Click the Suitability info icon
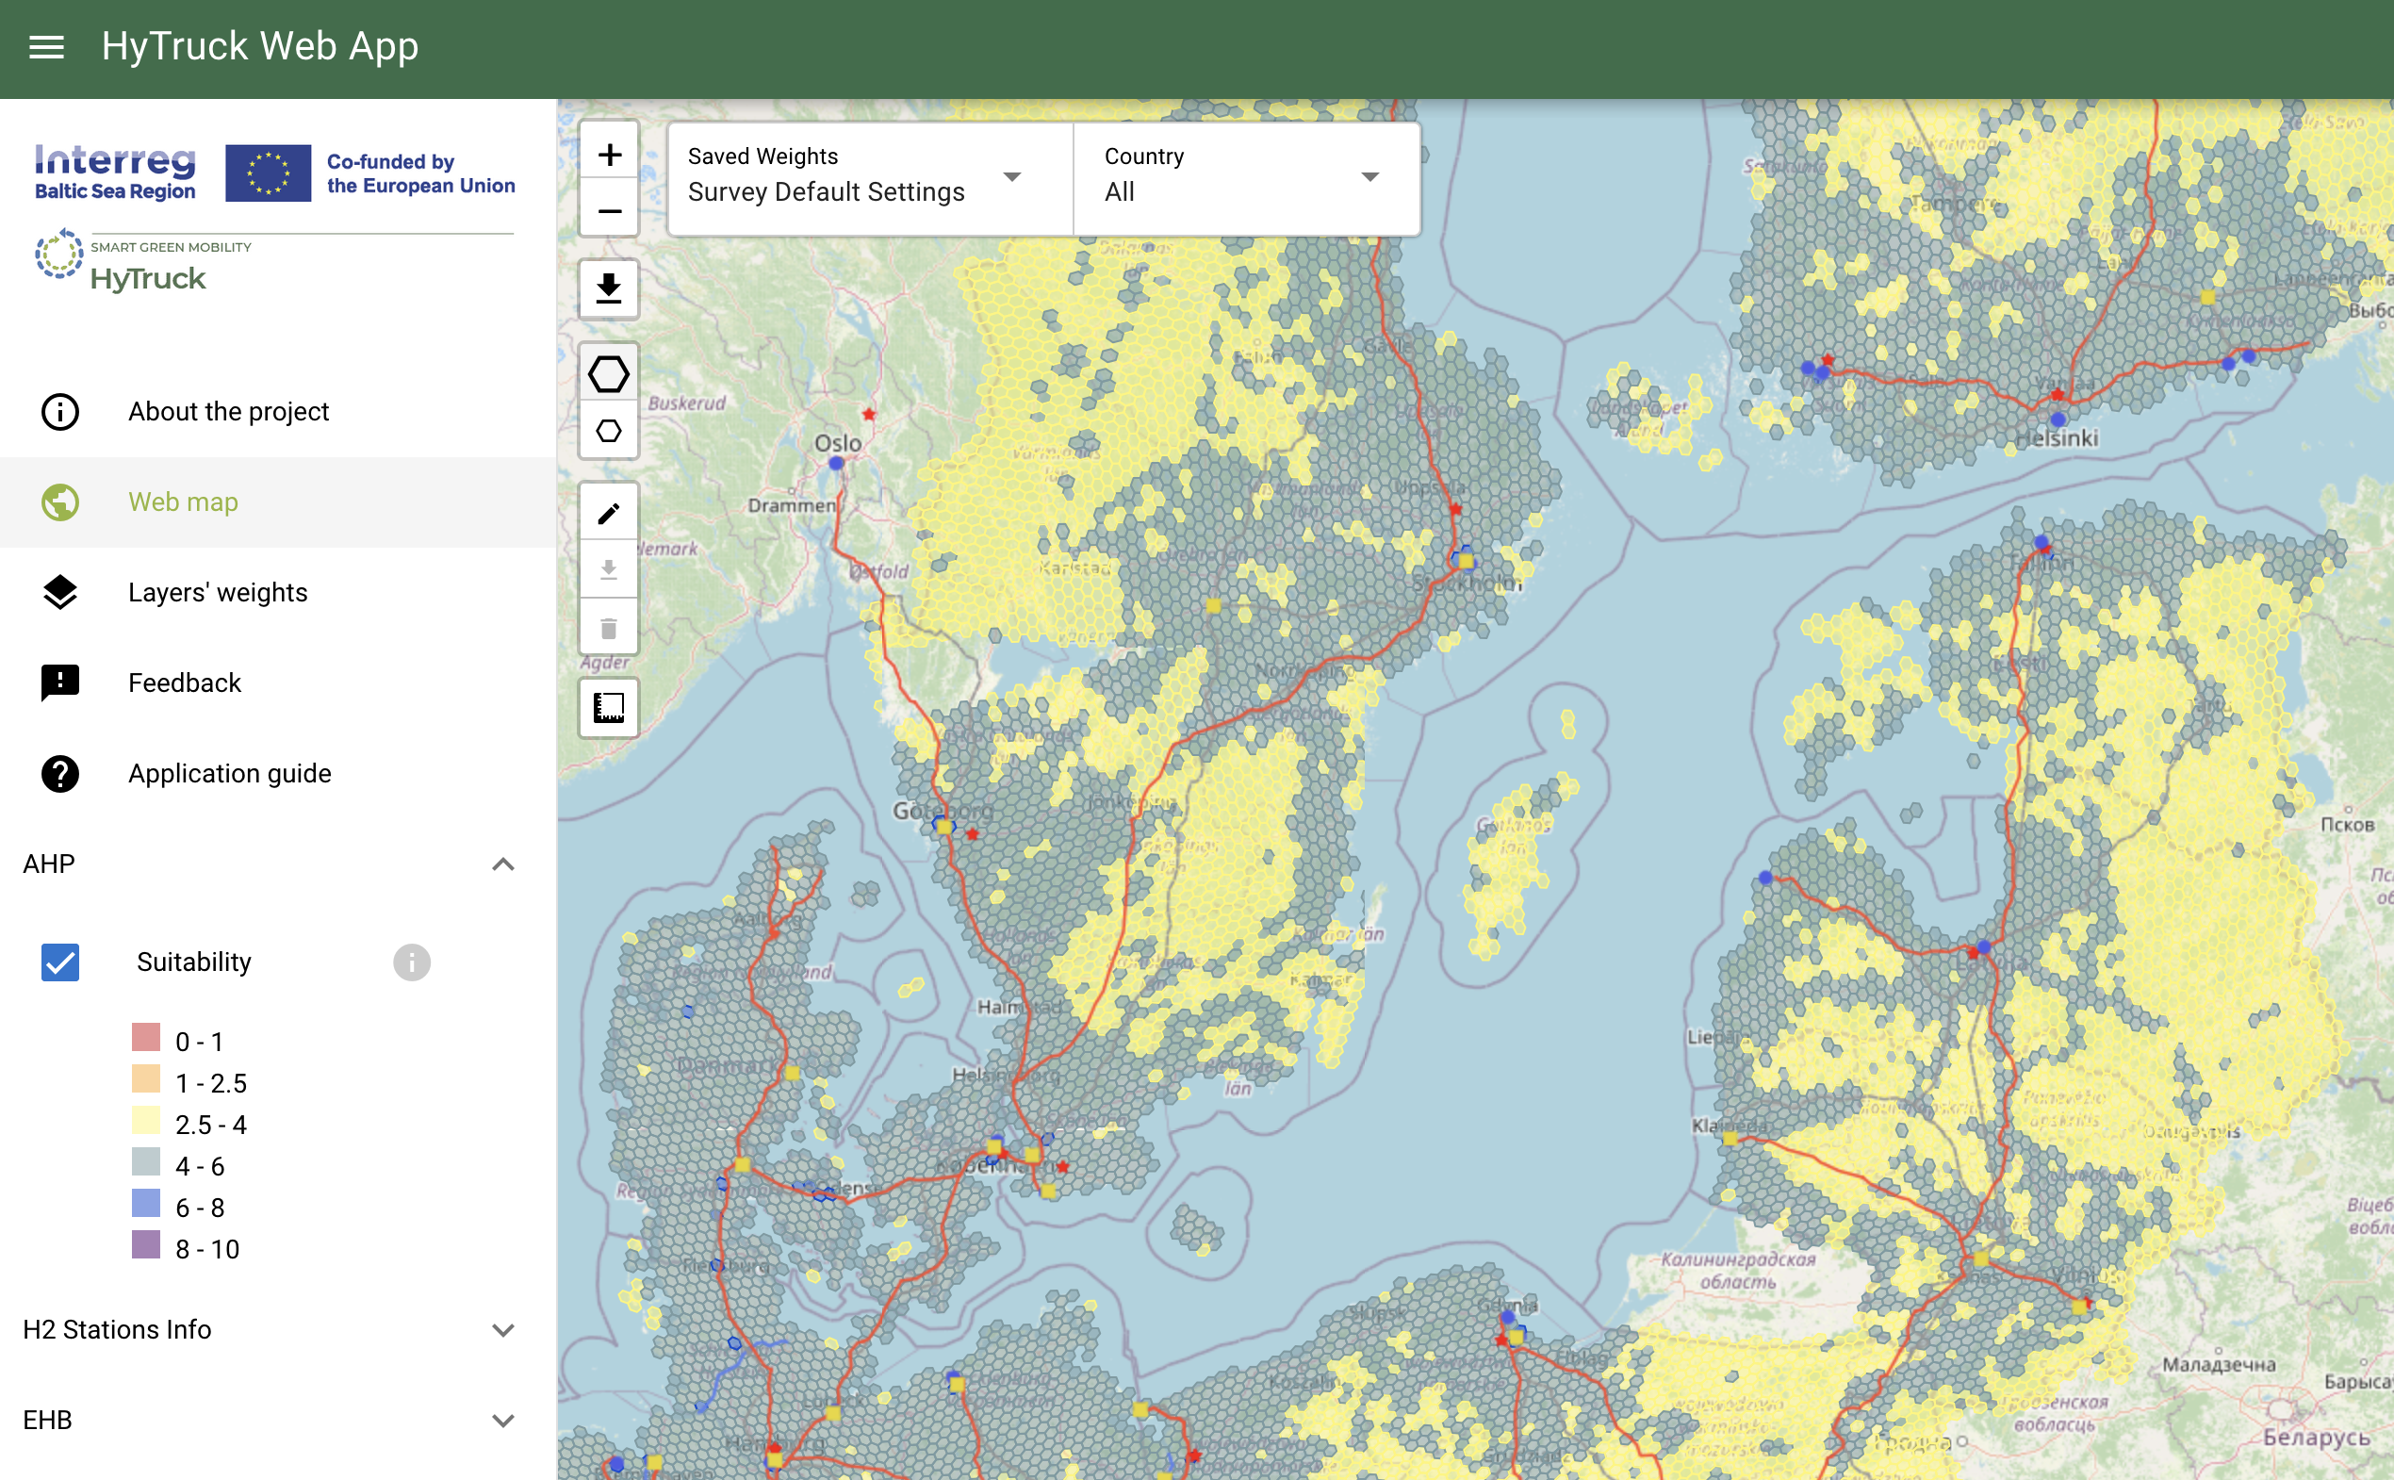Viewport: 2394px width, 1480px height. 411,962
